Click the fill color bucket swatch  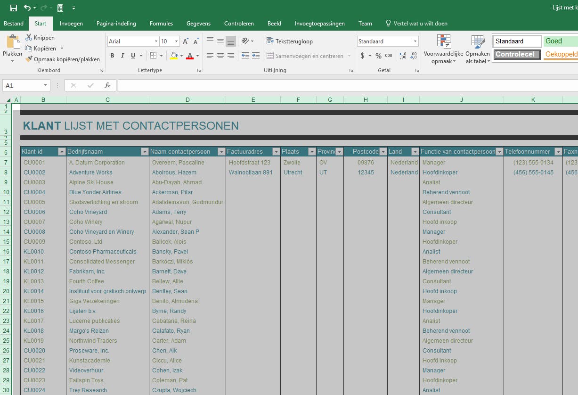pos(174,56)
